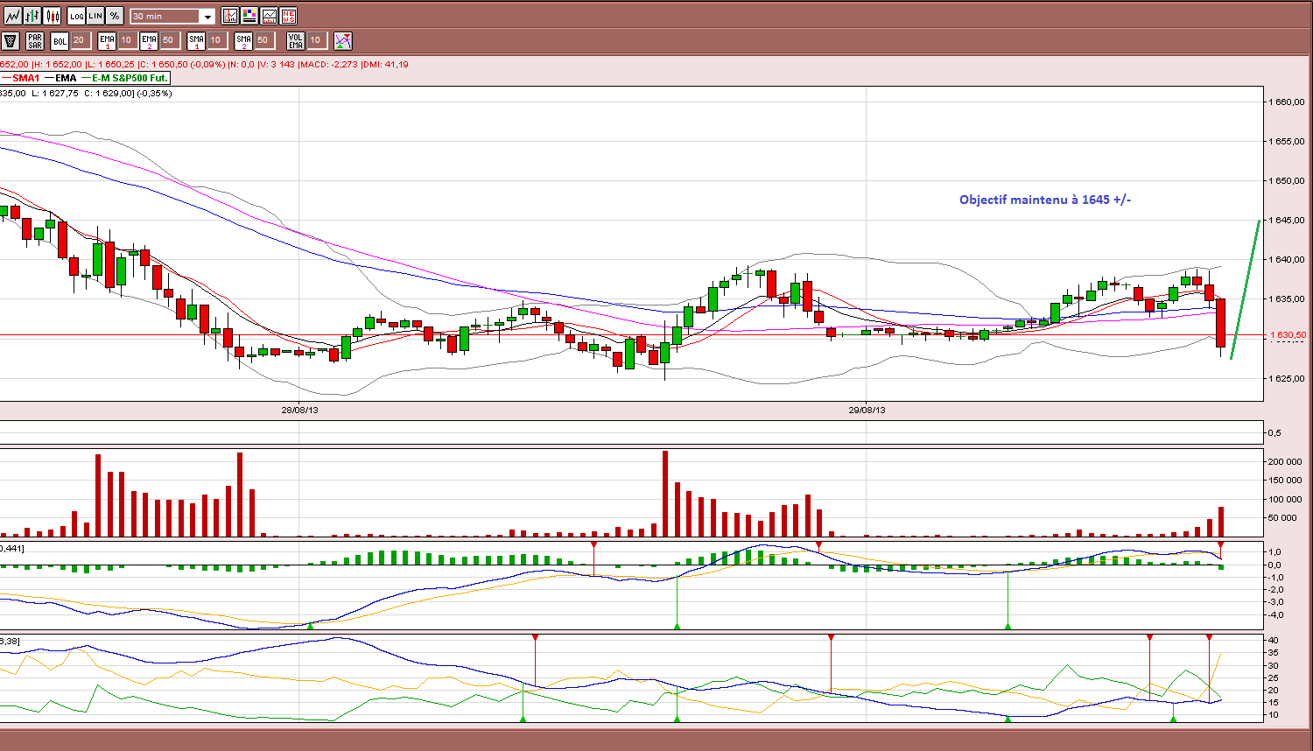Image resolution: width=1313 pixels, height=751 pixels.
Task: Click the VOL EMA period field
Action: click(316, 40)
